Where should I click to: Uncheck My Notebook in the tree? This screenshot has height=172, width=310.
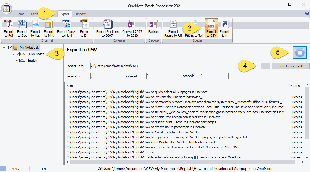tap(10, 47)
